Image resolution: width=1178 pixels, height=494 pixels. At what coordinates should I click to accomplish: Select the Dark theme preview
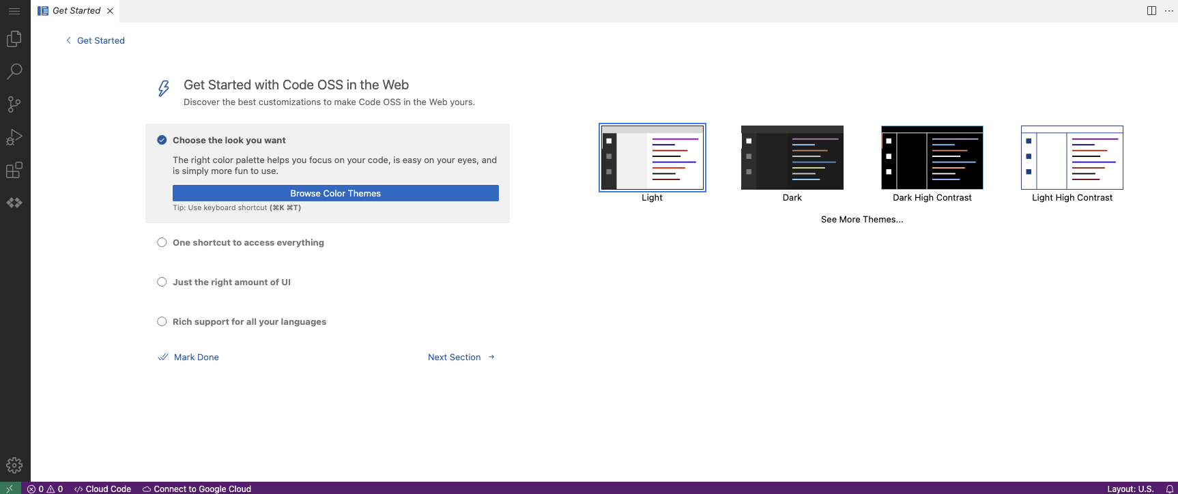click(792, 158)
